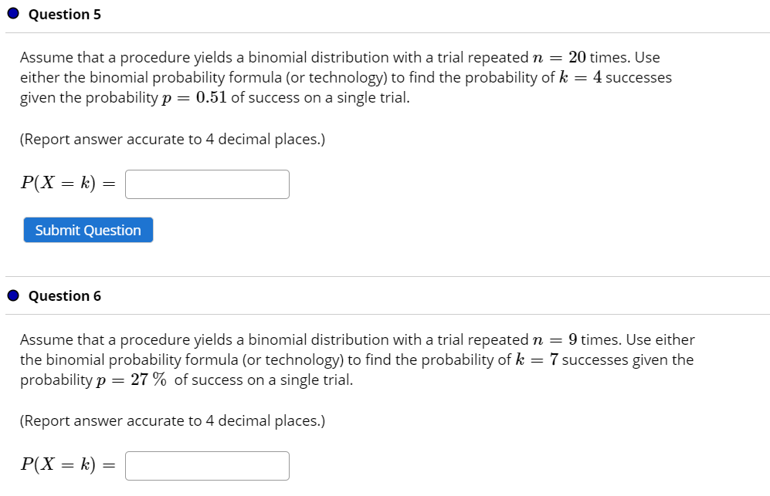This screenshot has width=770, height=496.
Task: Select the n = 20 problem statement text
Action: coord(348,76)
